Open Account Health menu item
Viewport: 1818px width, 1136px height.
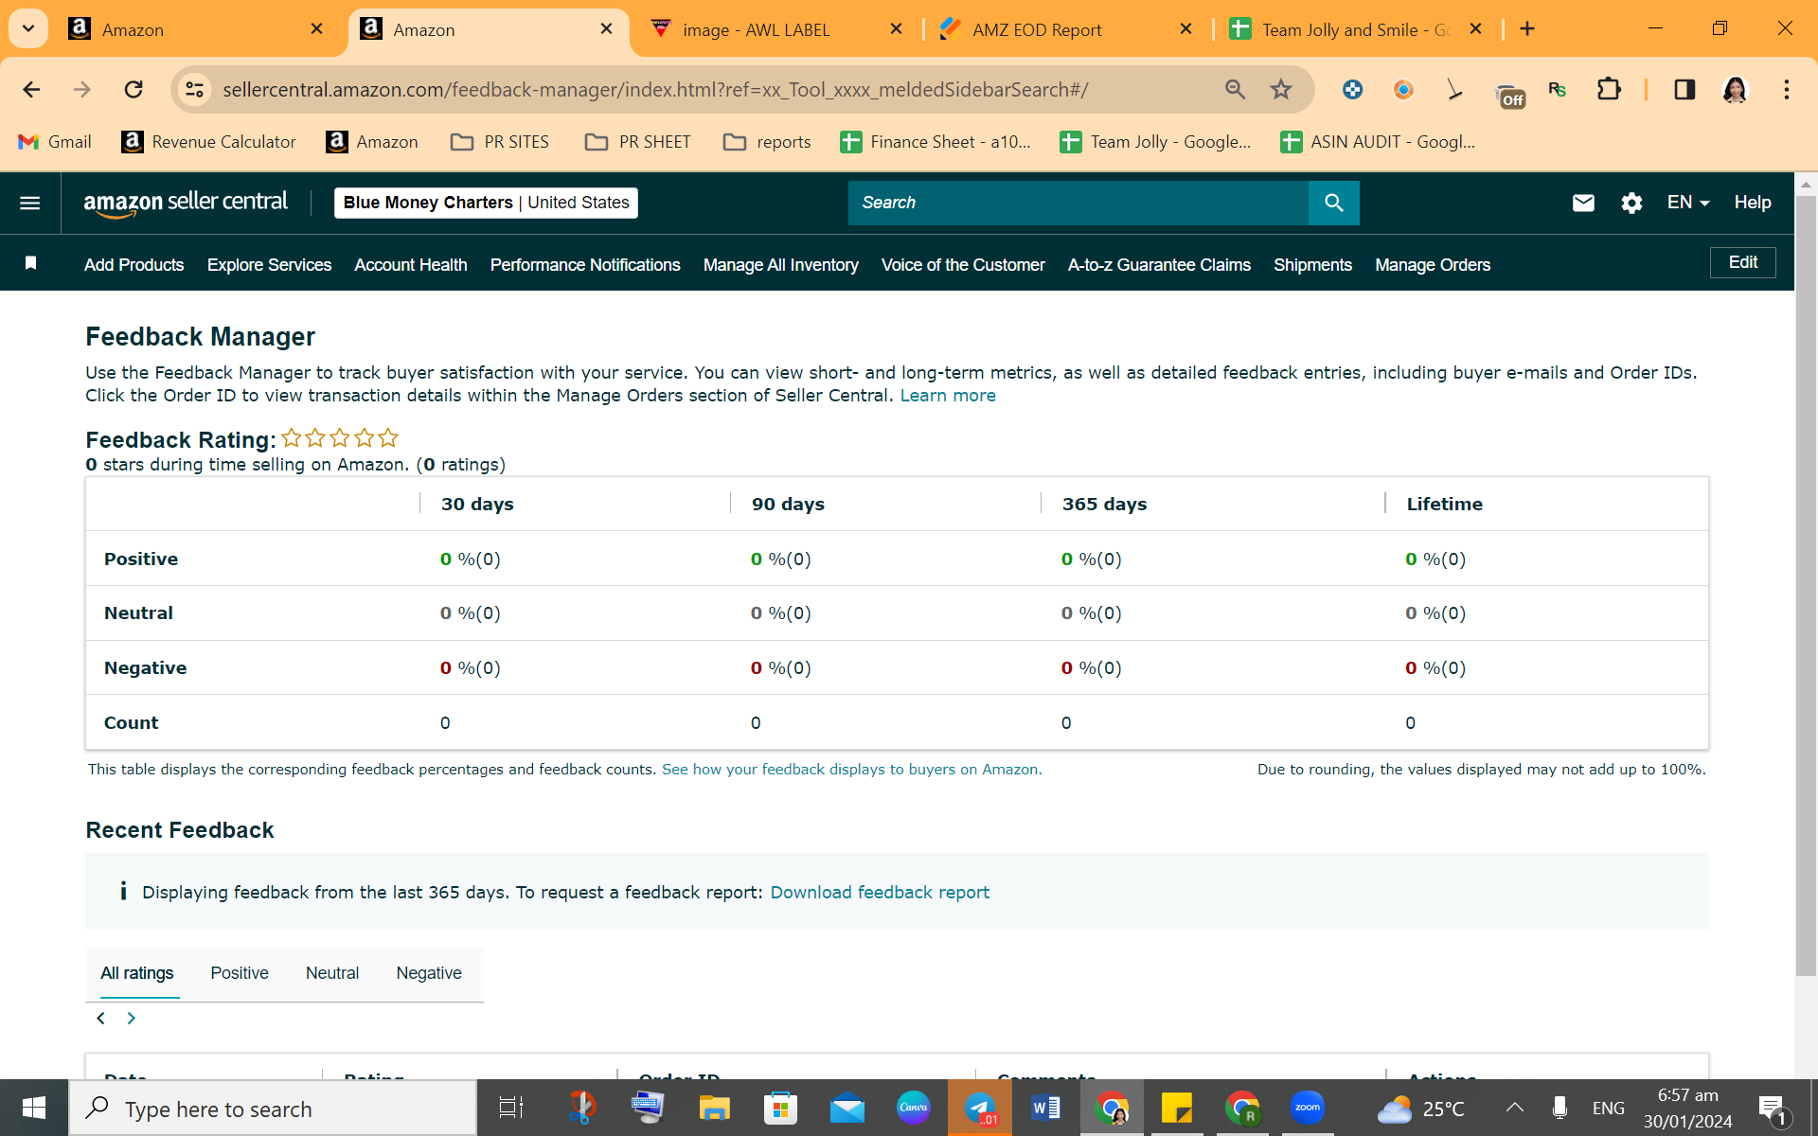coord(411,265)
